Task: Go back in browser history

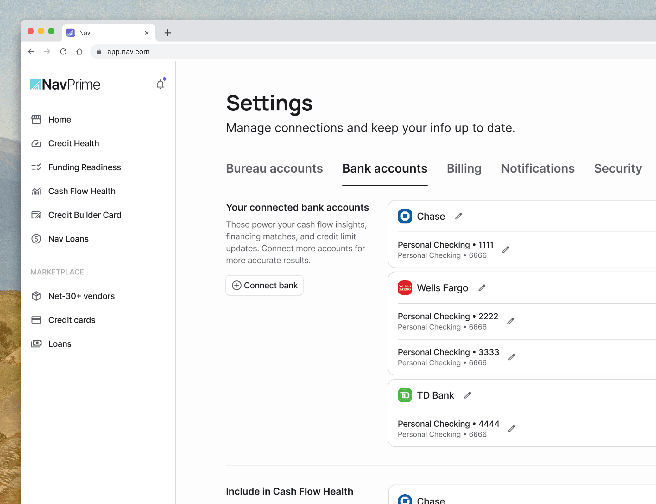Action: coord(31,52)
